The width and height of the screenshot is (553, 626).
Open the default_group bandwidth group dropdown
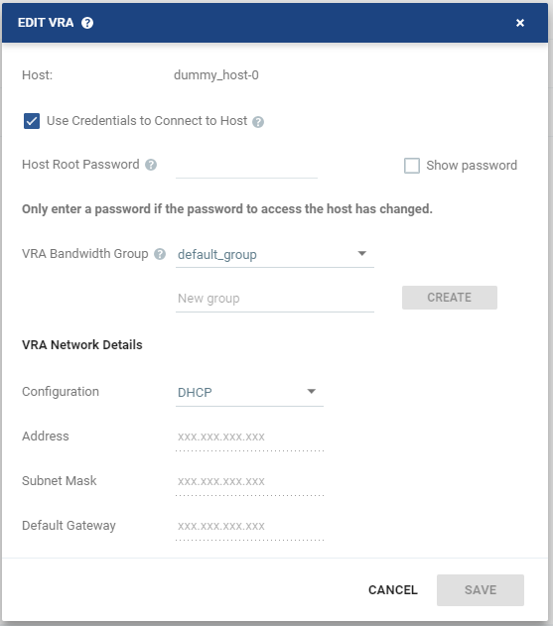click(x=274, y=254)
